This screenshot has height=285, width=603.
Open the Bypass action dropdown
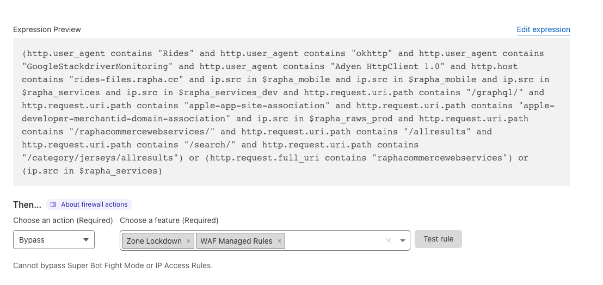click(x=53, y=240)
